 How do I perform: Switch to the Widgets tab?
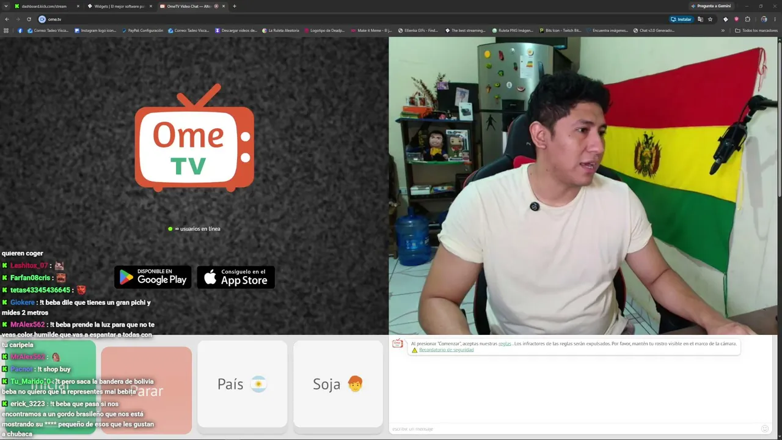tap(119, 6)
